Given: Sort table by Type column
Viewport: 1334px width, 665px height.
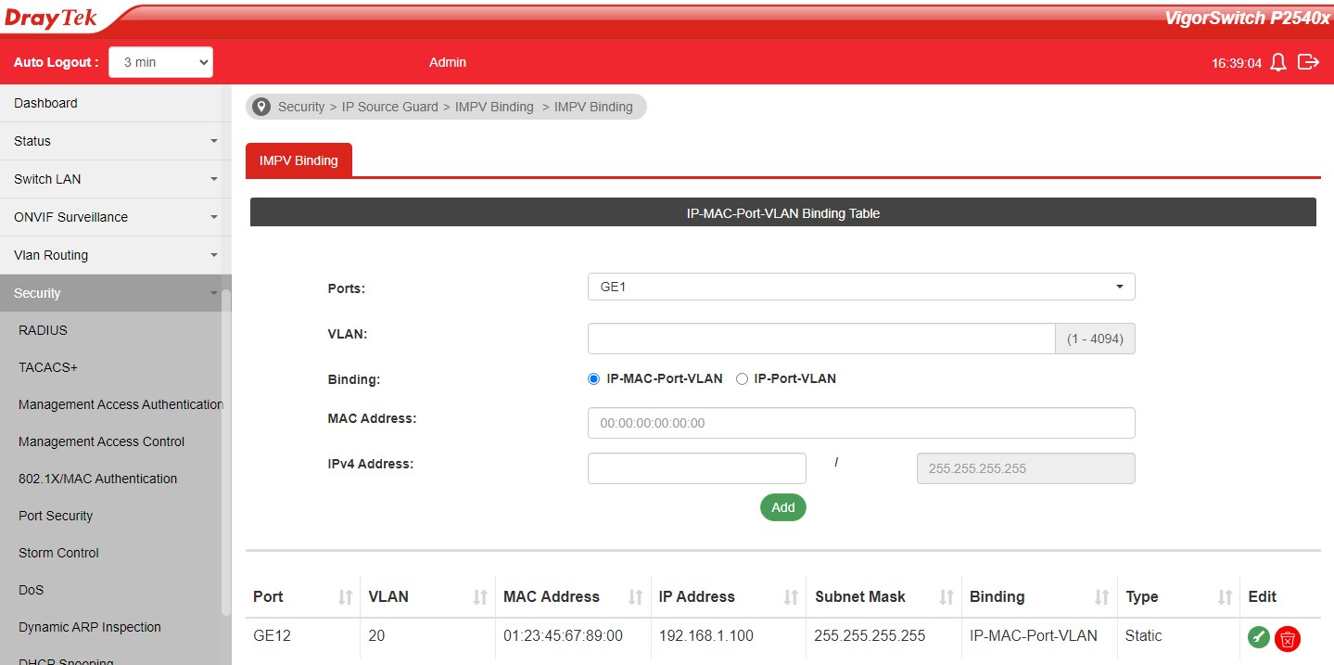Looking at the screenshot, I should pyautogui.click(x=1225, y=597).
